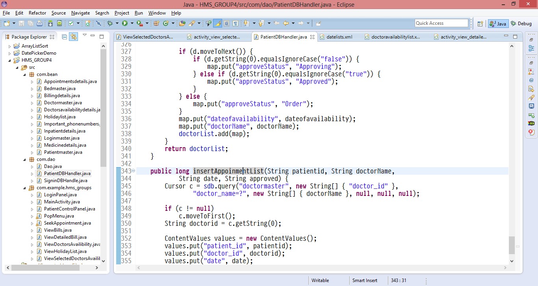Switch to the datelists.xml editor tab
The height and width of the screenshot is (286, 538).
[x=339, y=37]
